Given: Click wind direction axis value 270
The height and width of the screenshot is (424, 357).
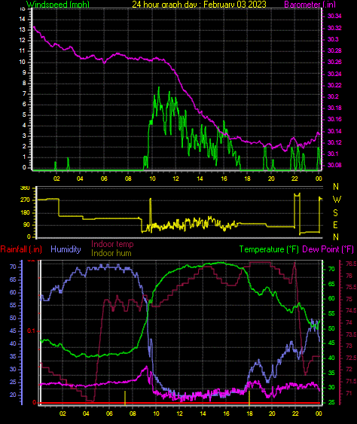Looking at the screenshot, I should [x=25, y=200].
